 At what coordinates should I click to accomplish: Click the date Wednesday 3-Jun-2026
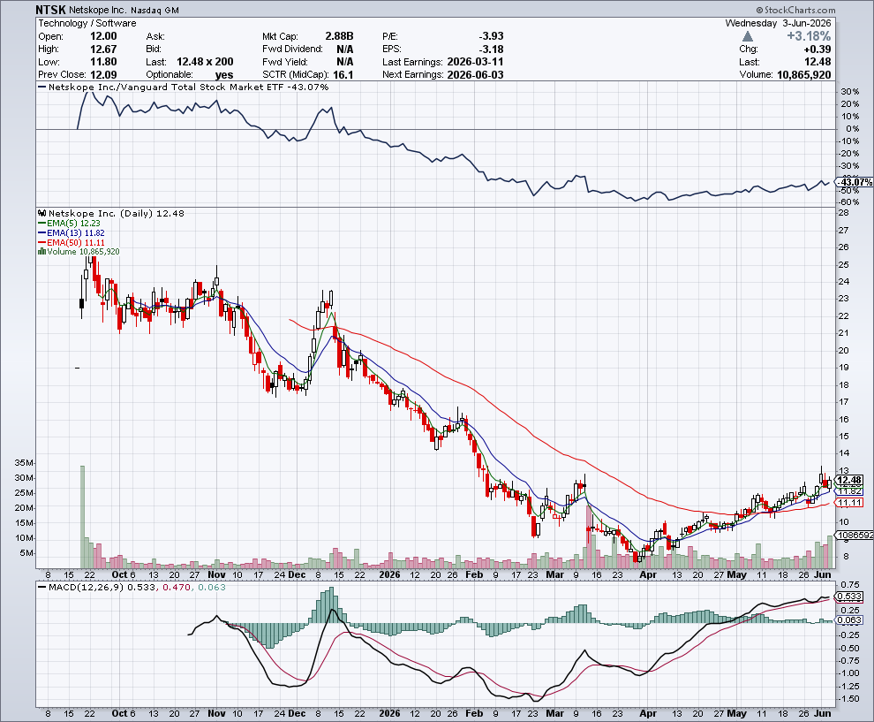(x=778, y=23)
